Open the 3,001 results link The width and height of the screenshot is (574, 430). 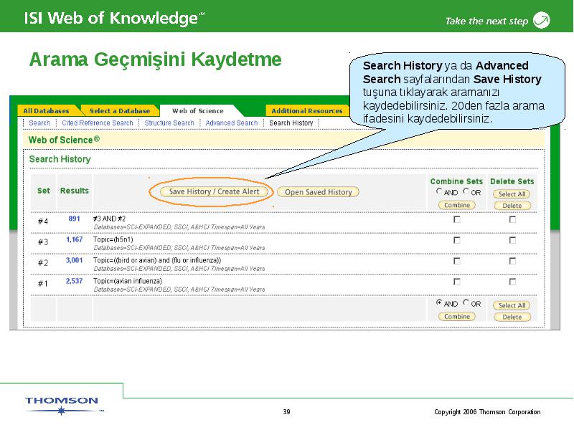click(x=75, y=260)
